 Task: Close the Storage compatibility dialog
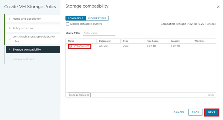218,7
